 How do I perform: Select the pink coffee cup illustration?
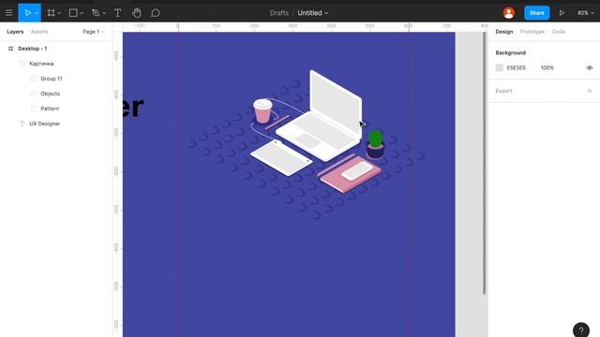262,110
